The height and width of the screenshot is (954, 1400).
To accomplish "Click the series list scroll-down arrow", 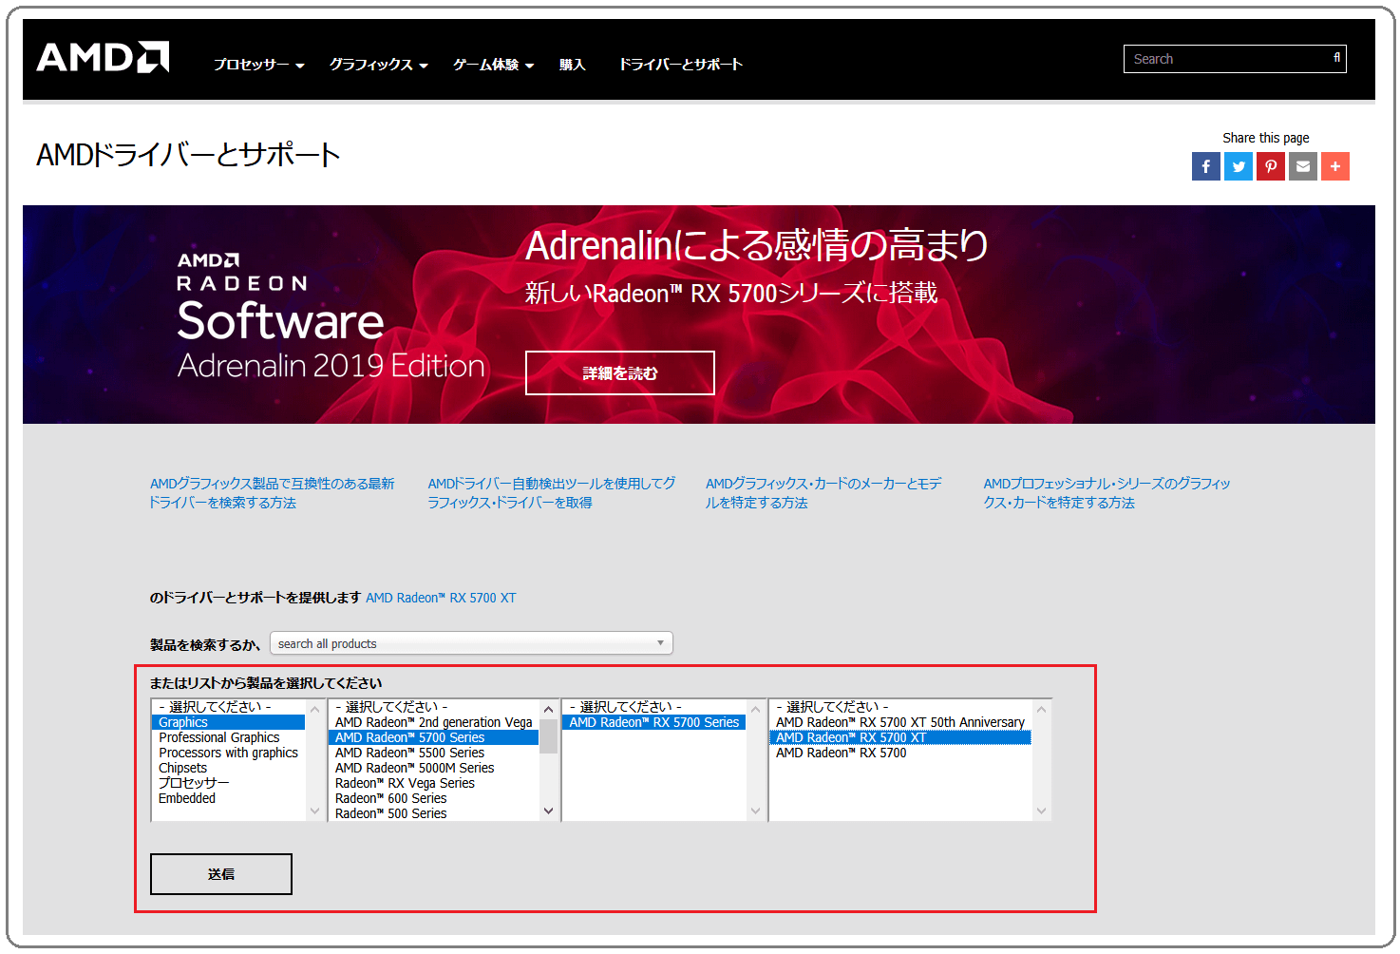I will pos(548,811).
